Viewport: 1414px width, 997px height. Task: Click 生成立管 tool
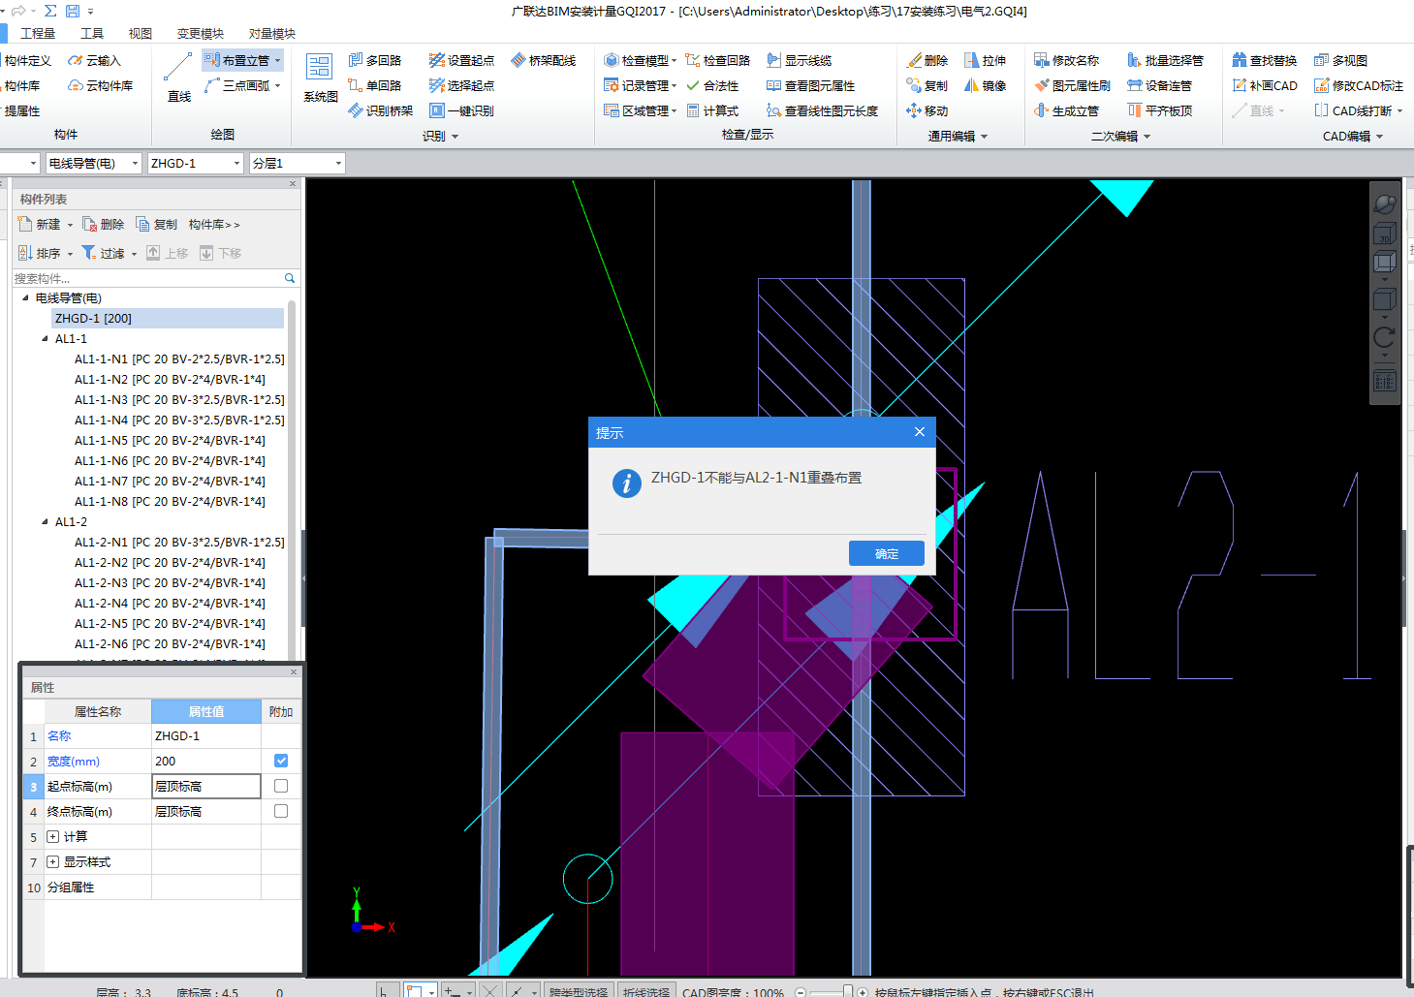tap(1067, 110)
